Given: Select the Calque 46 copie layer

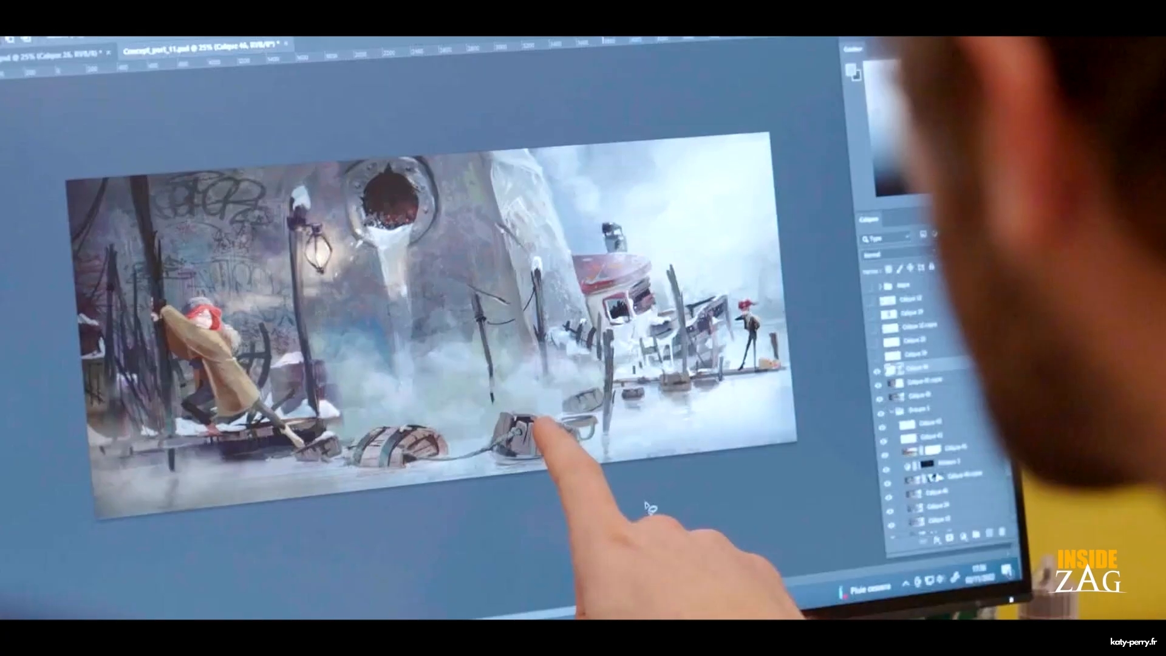Looking at the screenshot, I should [x=964, y=474].
